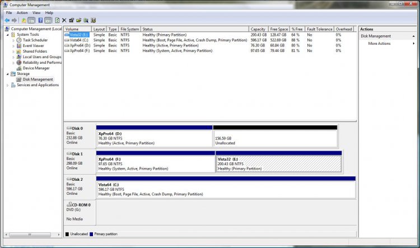Click the black X Delete toolbar icon

[64, 20]
